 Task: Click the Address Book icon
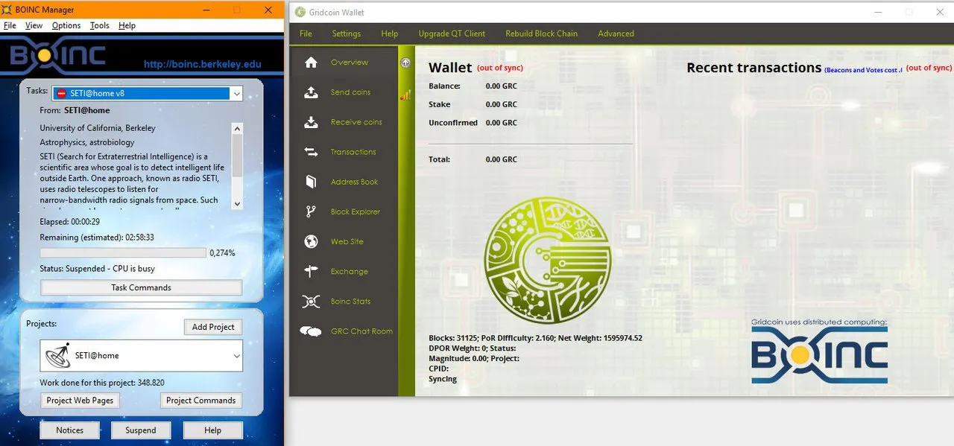point(312,182)
